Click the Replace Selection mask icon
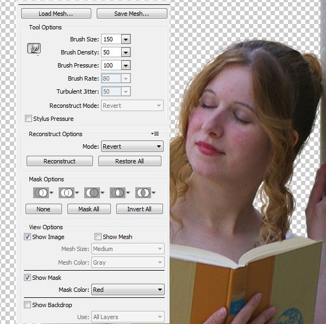The image size is (326, 324). 41,193
